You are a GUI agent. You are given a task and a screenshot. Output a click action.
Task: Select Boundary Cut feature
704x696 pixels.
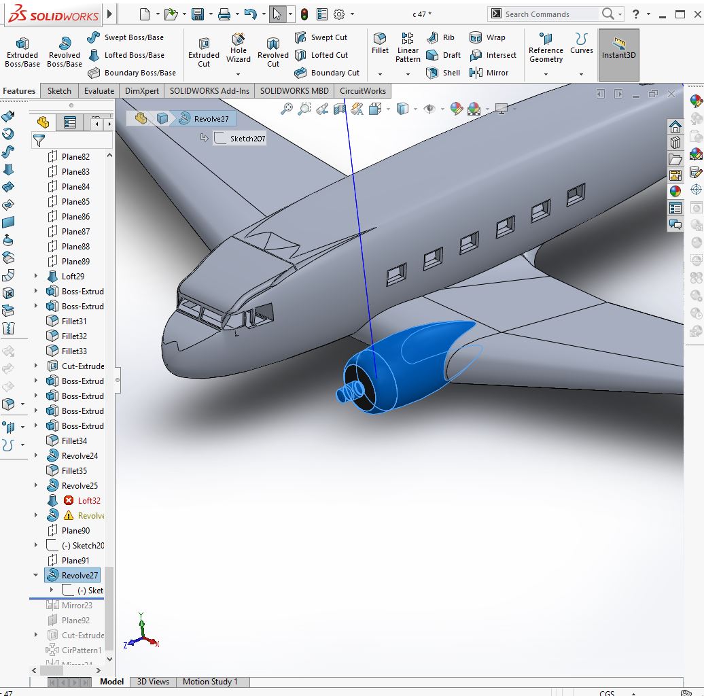(x=327, y=73)
